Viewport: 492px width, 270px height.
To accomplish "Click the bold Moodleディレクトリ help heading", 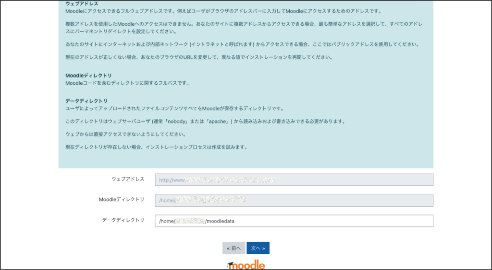I will (x=88, y=76).
